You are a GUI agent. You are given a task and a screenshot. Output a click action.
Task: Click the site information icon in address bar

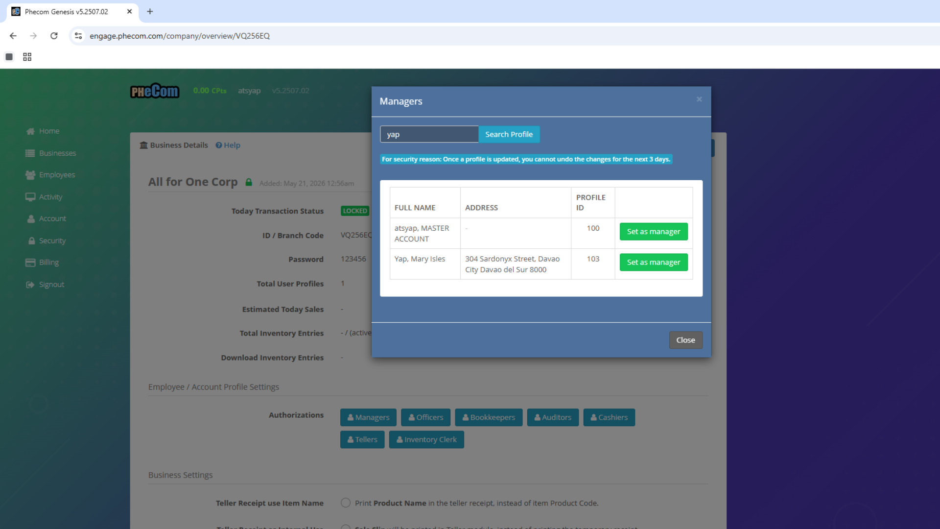[78, 36]
